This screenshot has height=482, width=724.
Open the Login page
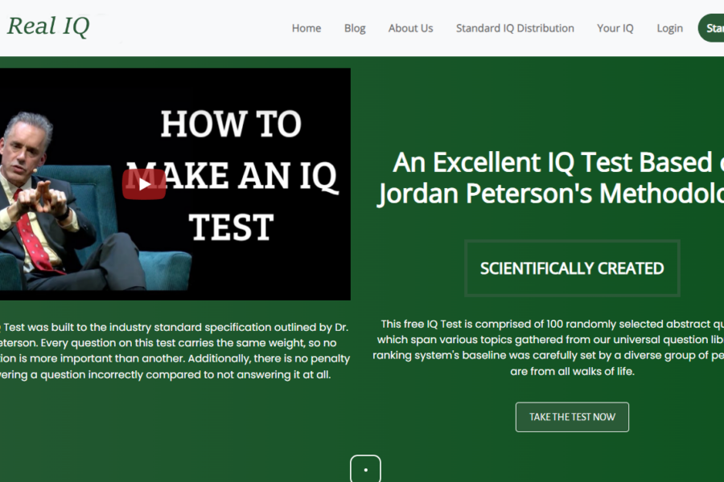point(669,28)
